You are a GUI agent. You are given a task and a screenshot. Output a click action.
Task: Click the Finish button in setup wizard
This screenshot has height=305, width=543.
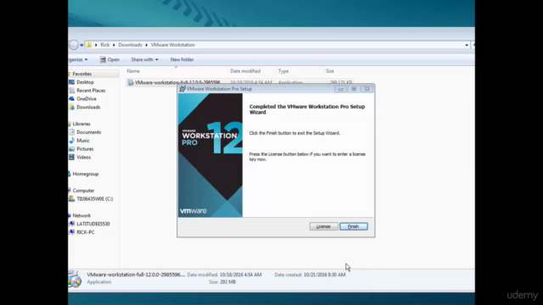pyautogui.click(x=354, y=226)
